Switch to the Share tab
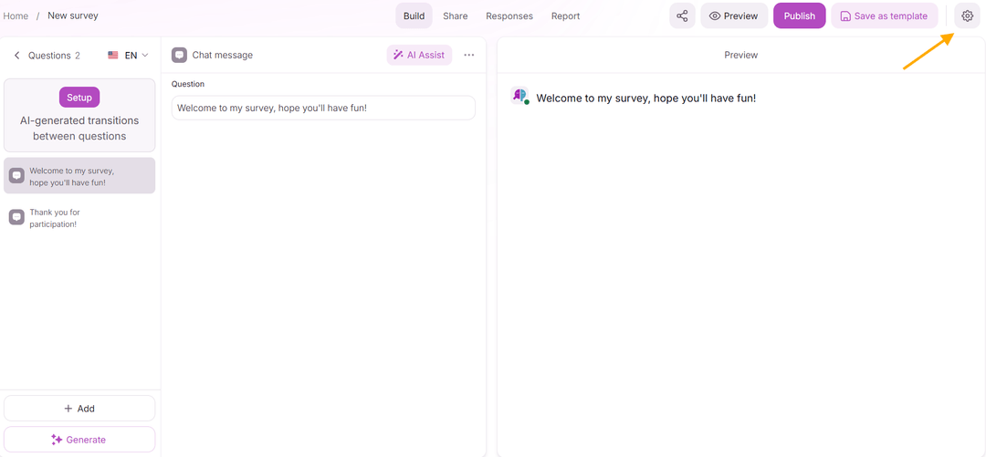This screenshot has height=457, width=986. pos(455,16)
